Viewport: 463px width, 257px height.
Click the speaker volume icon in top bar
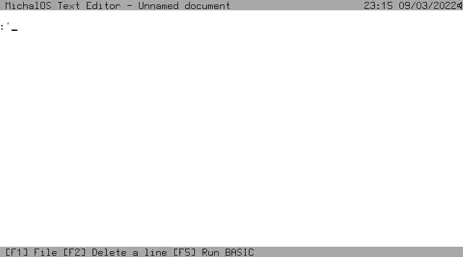460,6
